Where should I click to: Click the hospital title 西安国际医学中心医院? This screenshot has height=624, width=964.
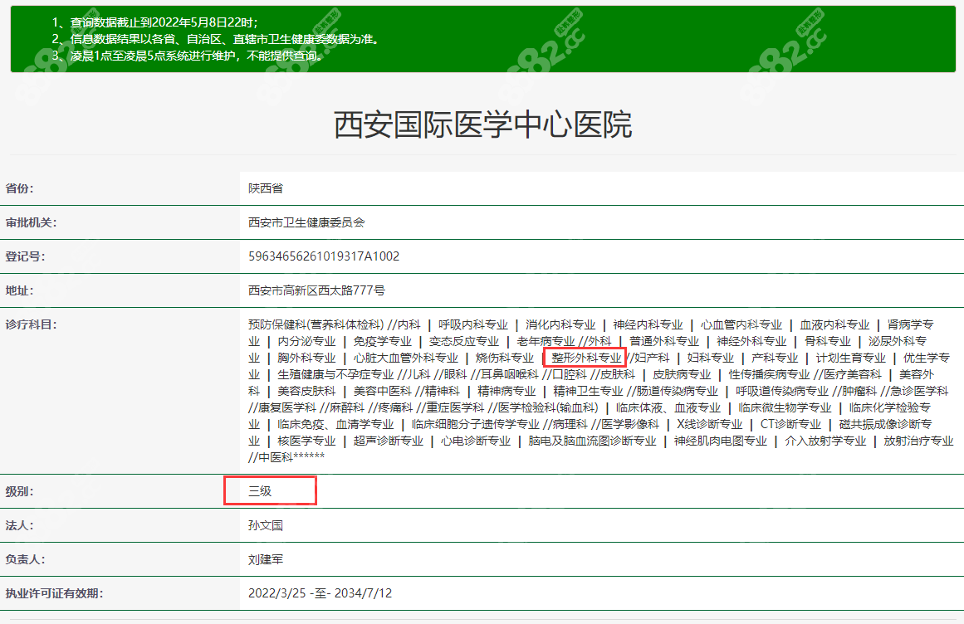click(x=482, y=124)
